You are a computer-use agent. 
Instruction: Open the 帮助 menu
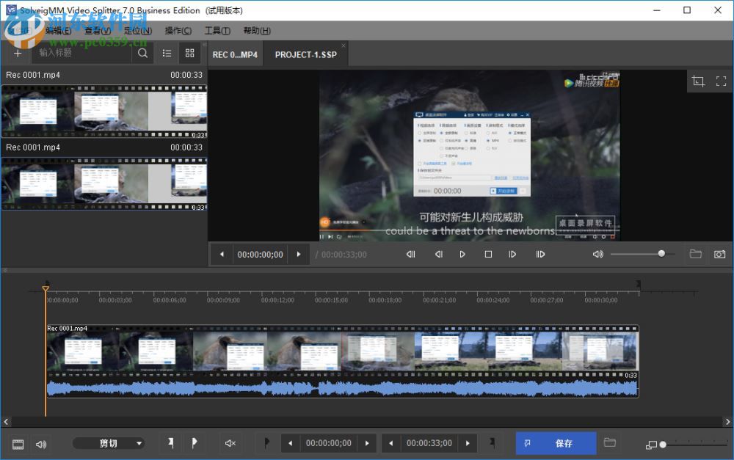[256, 30]
